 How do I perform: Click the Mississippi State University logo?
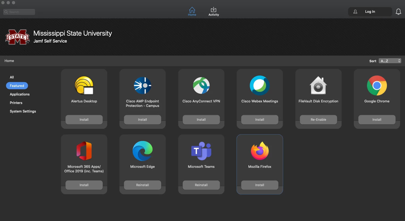click(x=18, y=37)
